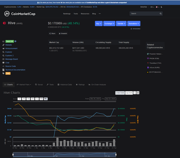Expand the Buy dropdown button

pos(99,23)
